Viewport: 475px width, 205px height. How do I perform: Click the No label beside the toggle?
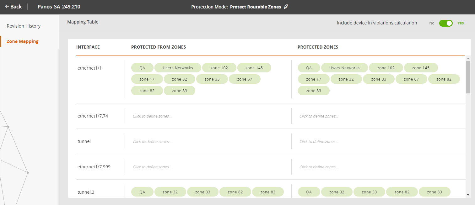click(x=432, y=23)
